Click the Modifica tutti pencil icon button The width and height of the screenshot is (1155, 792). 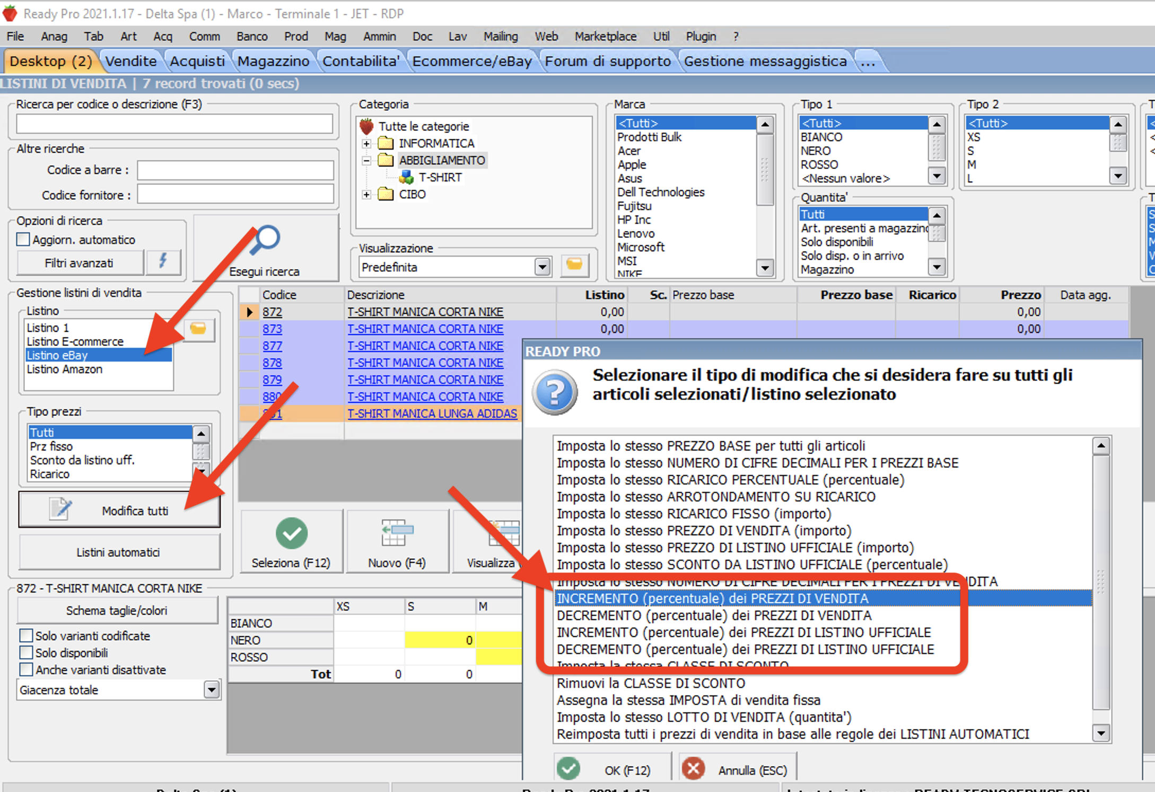[119, 510]
